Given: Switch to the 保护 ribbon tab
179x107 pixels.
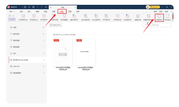Looking at the screenshot, I should pyautogui.click(x=78, y=12).
